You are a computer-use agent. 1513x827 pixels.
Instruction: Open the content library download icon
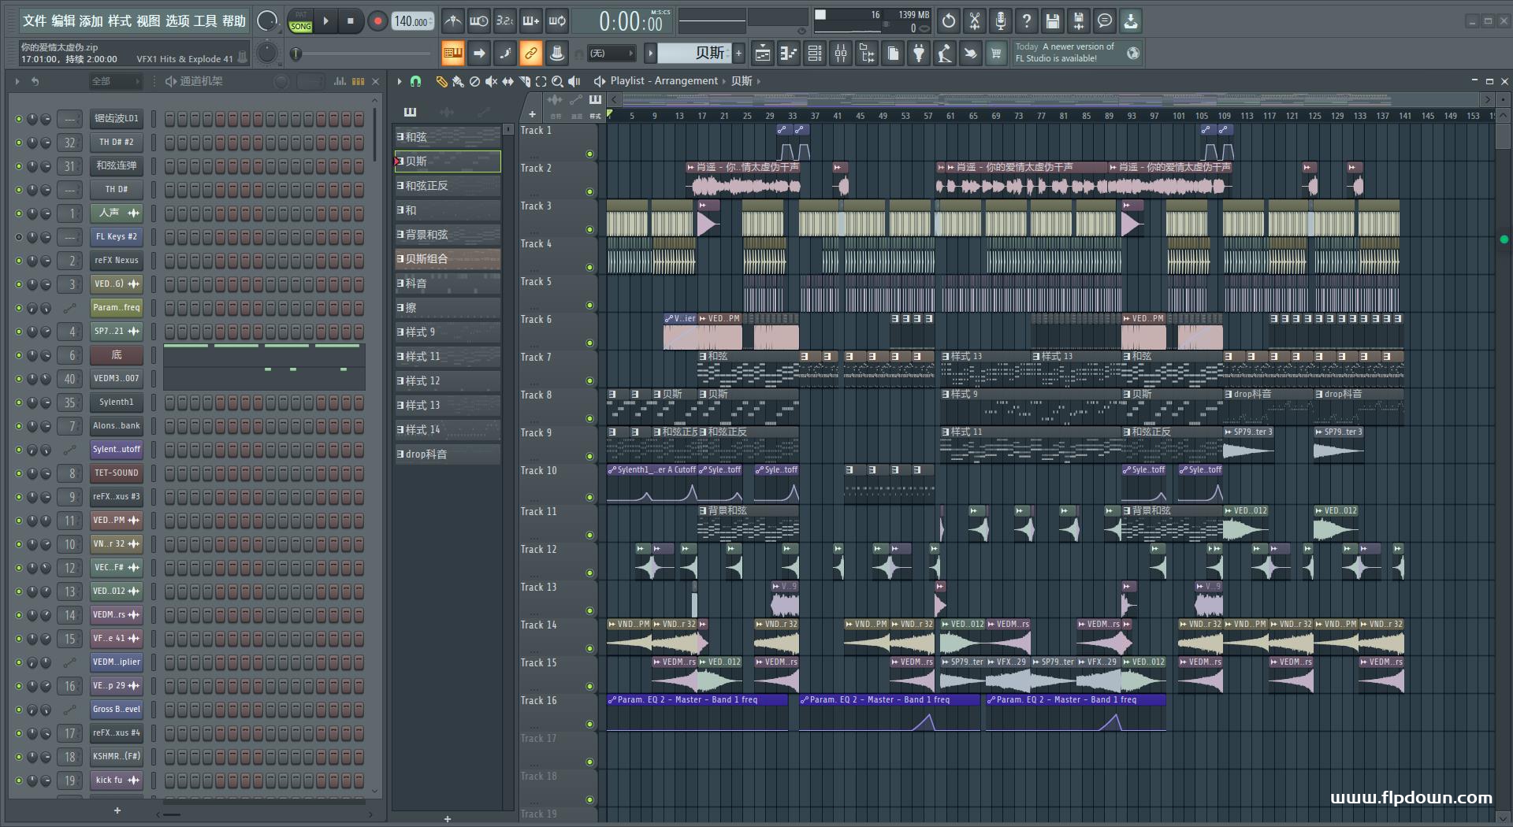click(x=1131, y=21)
